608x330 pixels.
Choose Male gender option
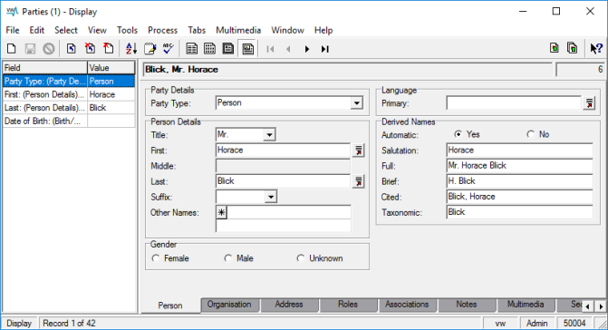[x=228, y=258]
